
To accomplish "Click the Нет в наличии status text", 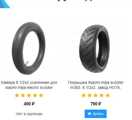I will 29,114.
